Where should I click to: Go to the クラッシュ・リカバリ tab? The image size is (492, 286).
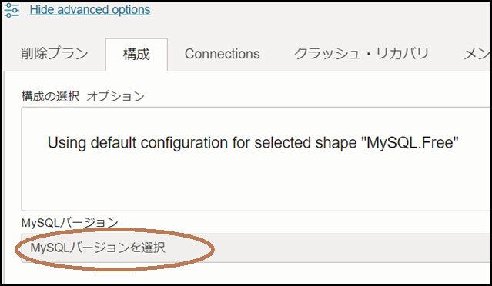coord(361,54)
